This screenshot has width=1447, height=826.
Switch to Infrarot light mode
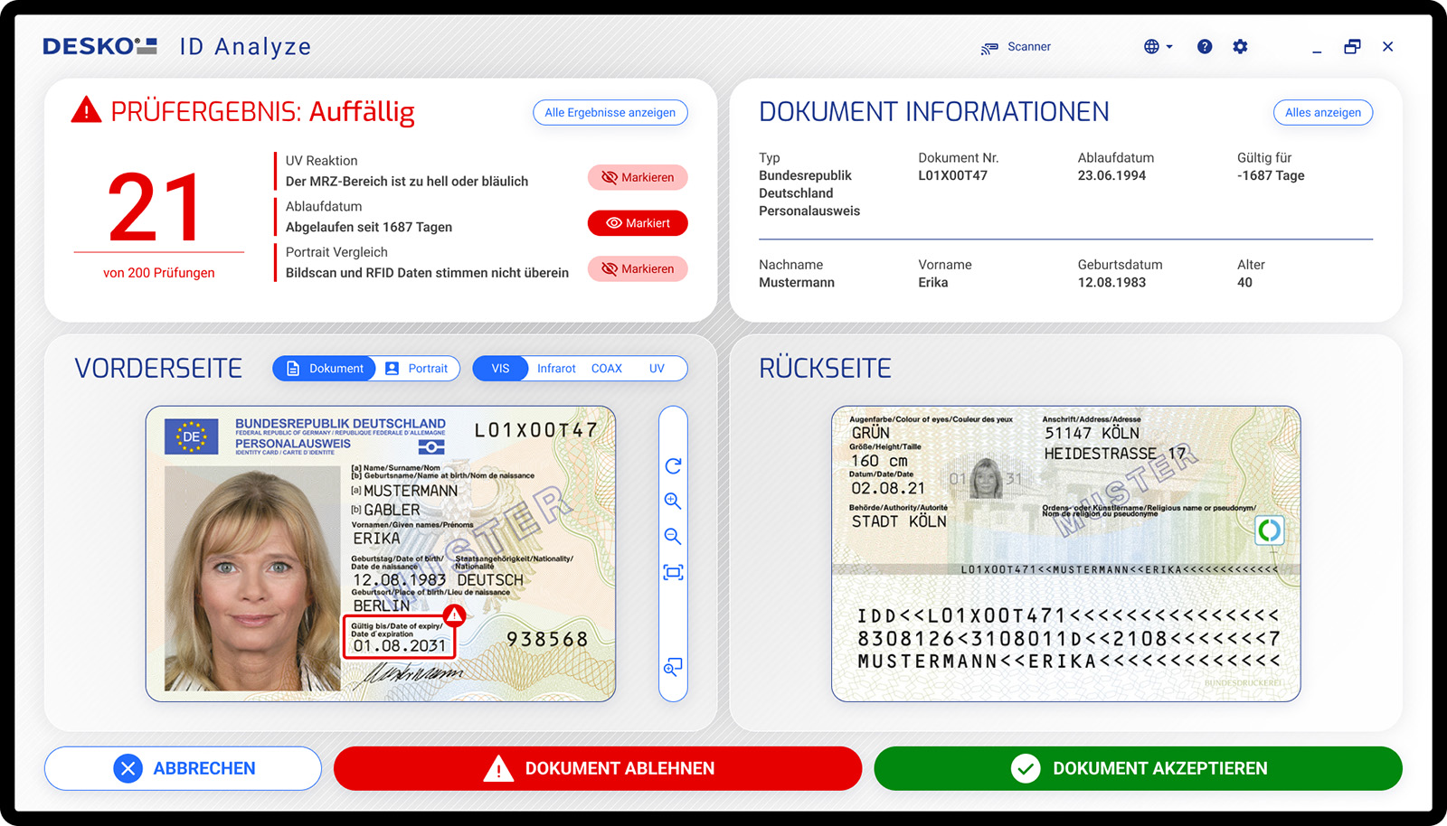click(556, 369)
